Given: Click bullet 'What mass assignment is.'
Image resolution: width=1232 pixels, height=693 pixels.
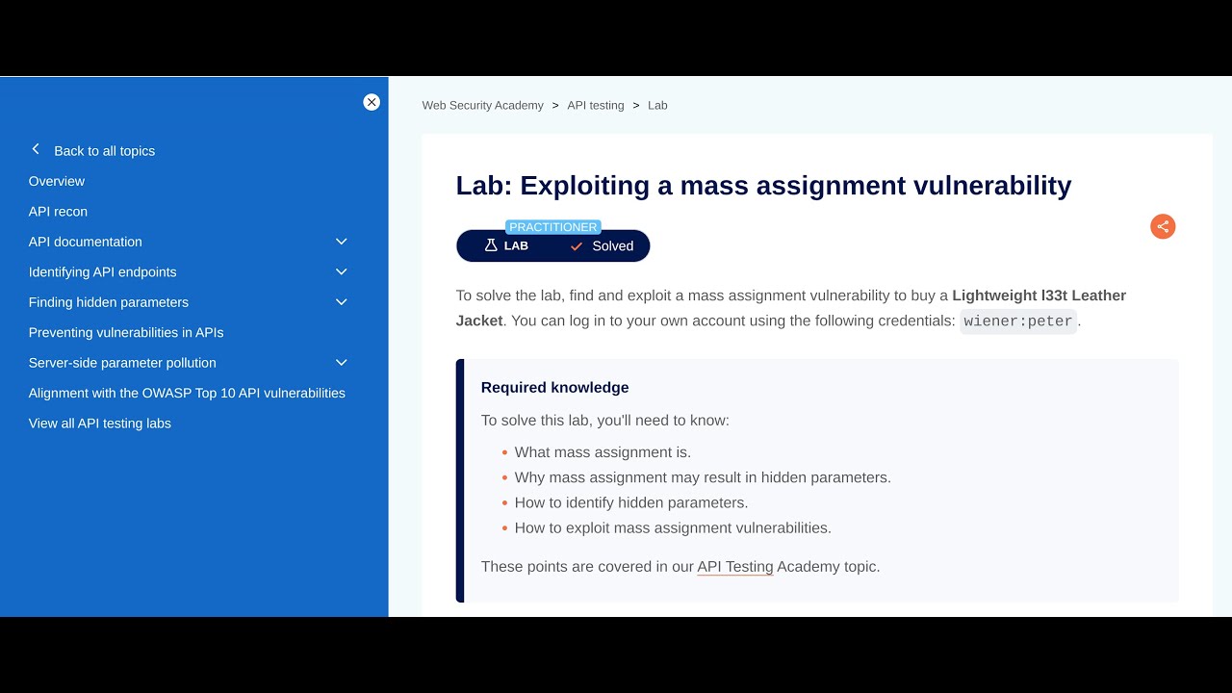Looking at the screenshot, I should pos(603,452).
